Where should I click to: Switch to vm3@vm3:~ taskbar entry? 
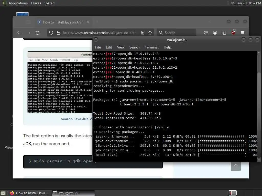(73, 193)
